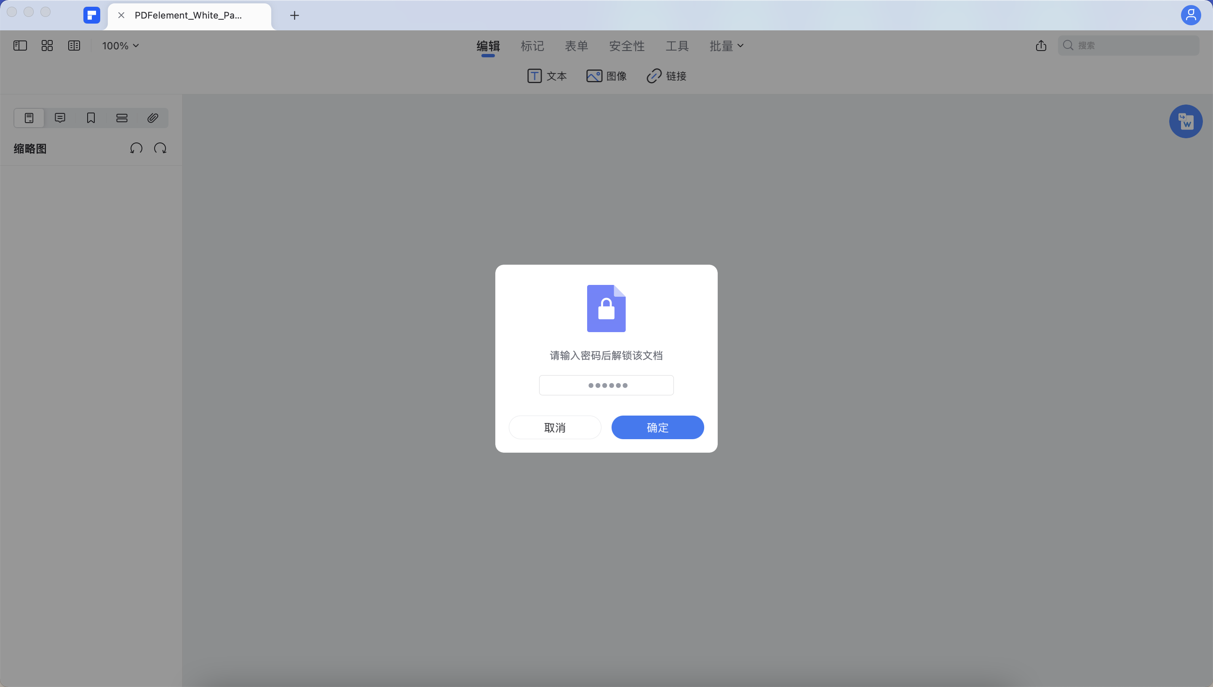Click the password input field
This screenshot has width=1213, height=687.
coord(606,385)
